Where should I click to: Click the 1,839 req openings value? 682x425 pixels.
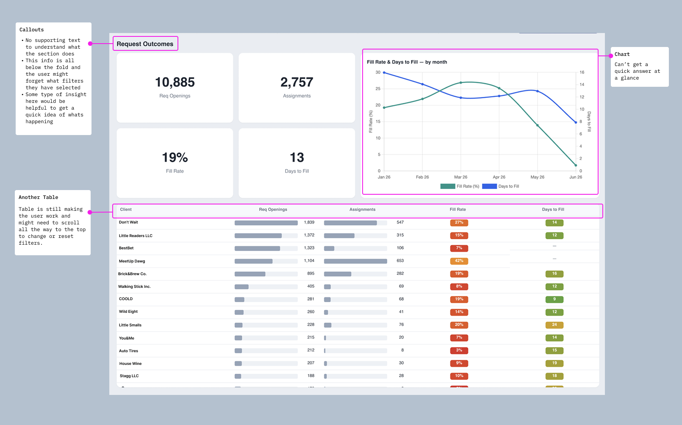click(309, 222)
